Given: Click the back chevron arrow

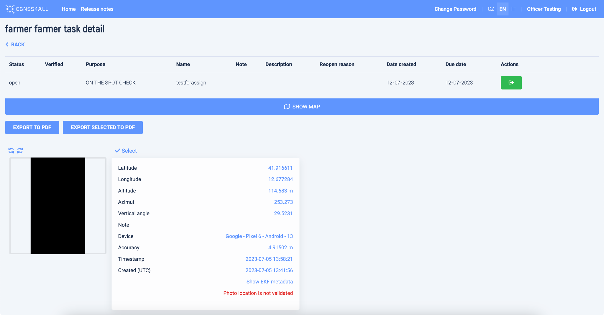Looking at the screenshot, I should [7, 44].
